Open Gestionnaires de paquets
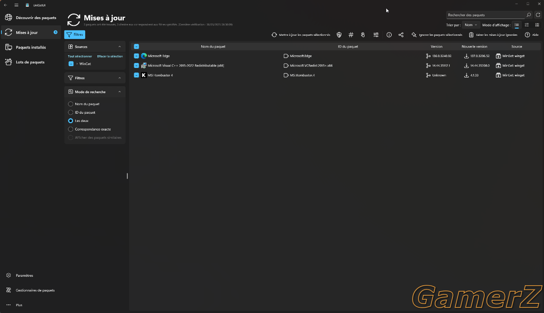 (x=31, y=290)
